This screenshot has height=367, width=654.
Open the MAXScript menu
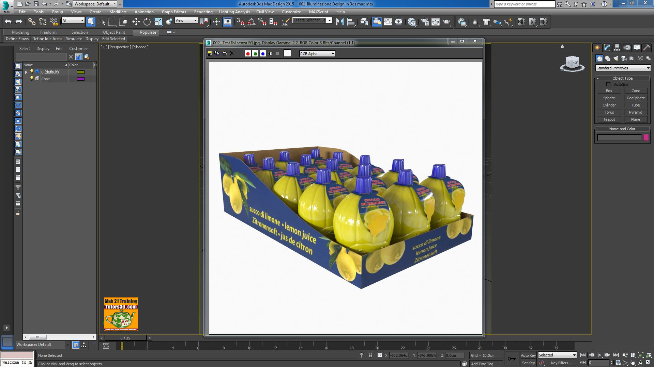point(318,12)
